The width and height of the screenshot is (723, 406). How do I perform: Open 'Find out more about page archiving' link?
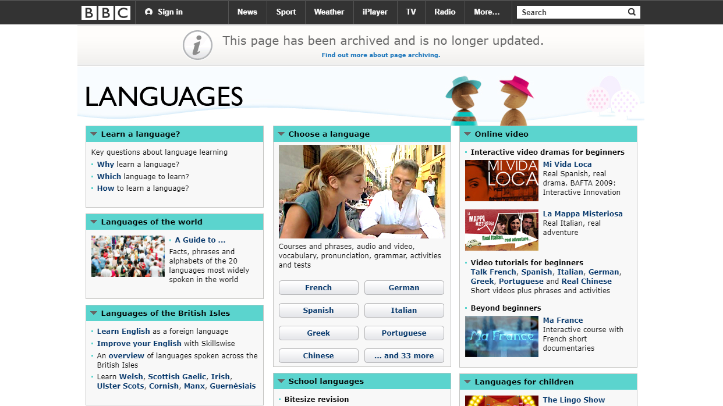pos(381,55)
